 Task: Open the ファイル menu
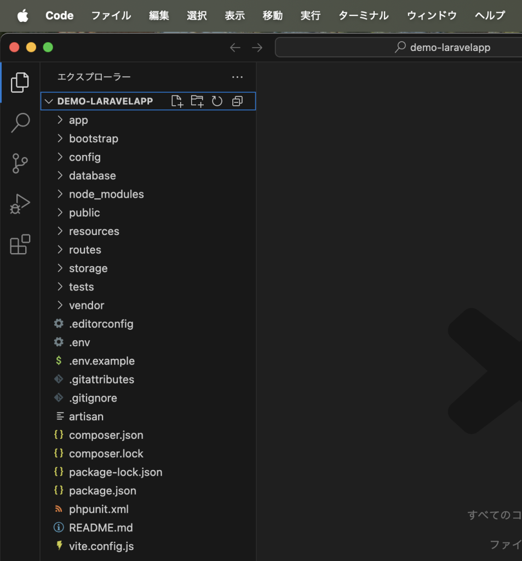pos(111,15)
